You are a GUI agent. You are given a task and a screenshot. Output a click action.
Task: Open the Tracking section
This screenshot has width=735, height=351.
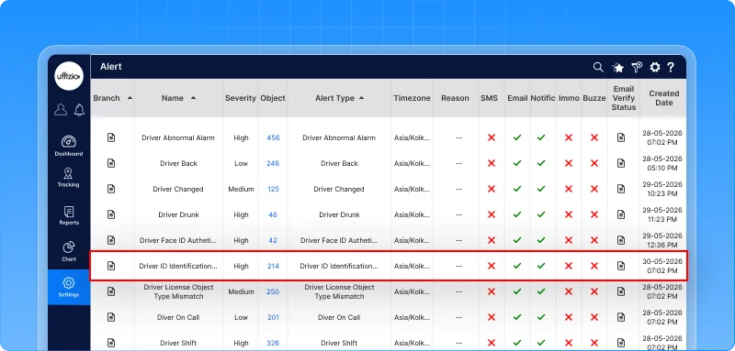point(68,178)
